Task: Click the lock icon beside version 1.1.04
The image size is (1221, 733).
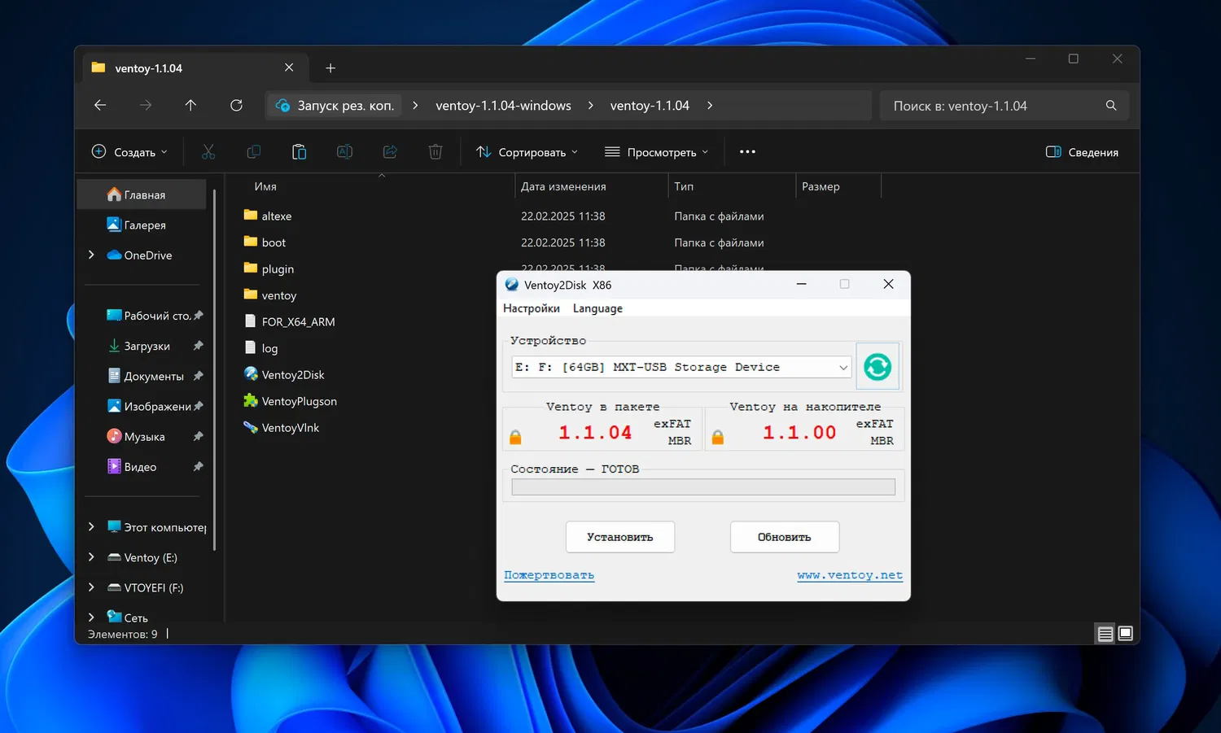Action: (515, 438)
